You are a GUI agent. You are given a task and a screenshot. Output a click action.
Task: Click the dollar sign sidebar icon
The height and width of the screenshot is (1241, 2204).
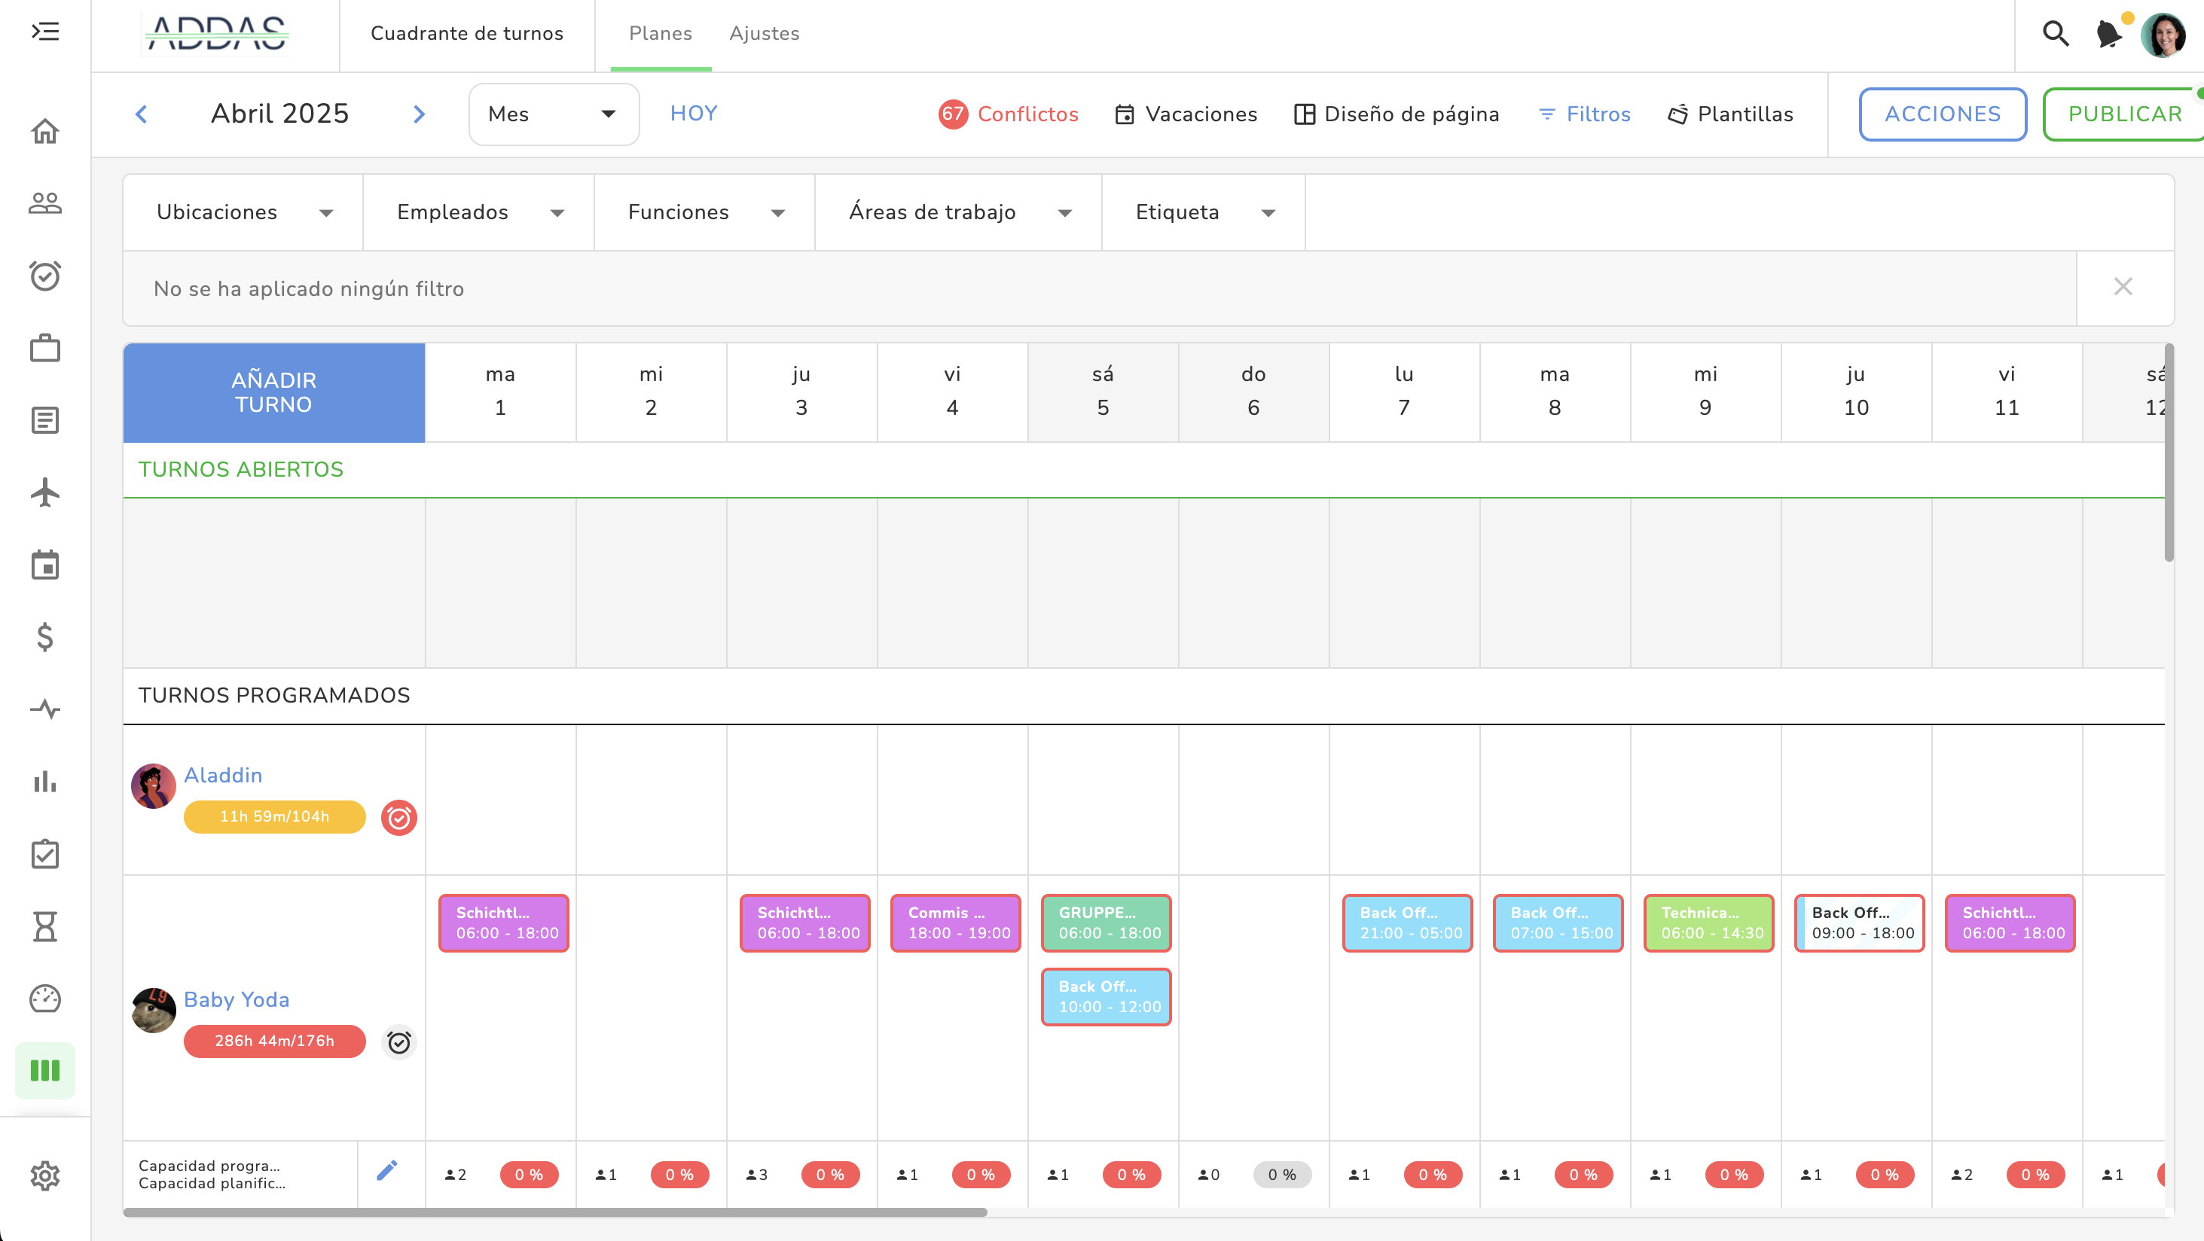tap(44, 637)
